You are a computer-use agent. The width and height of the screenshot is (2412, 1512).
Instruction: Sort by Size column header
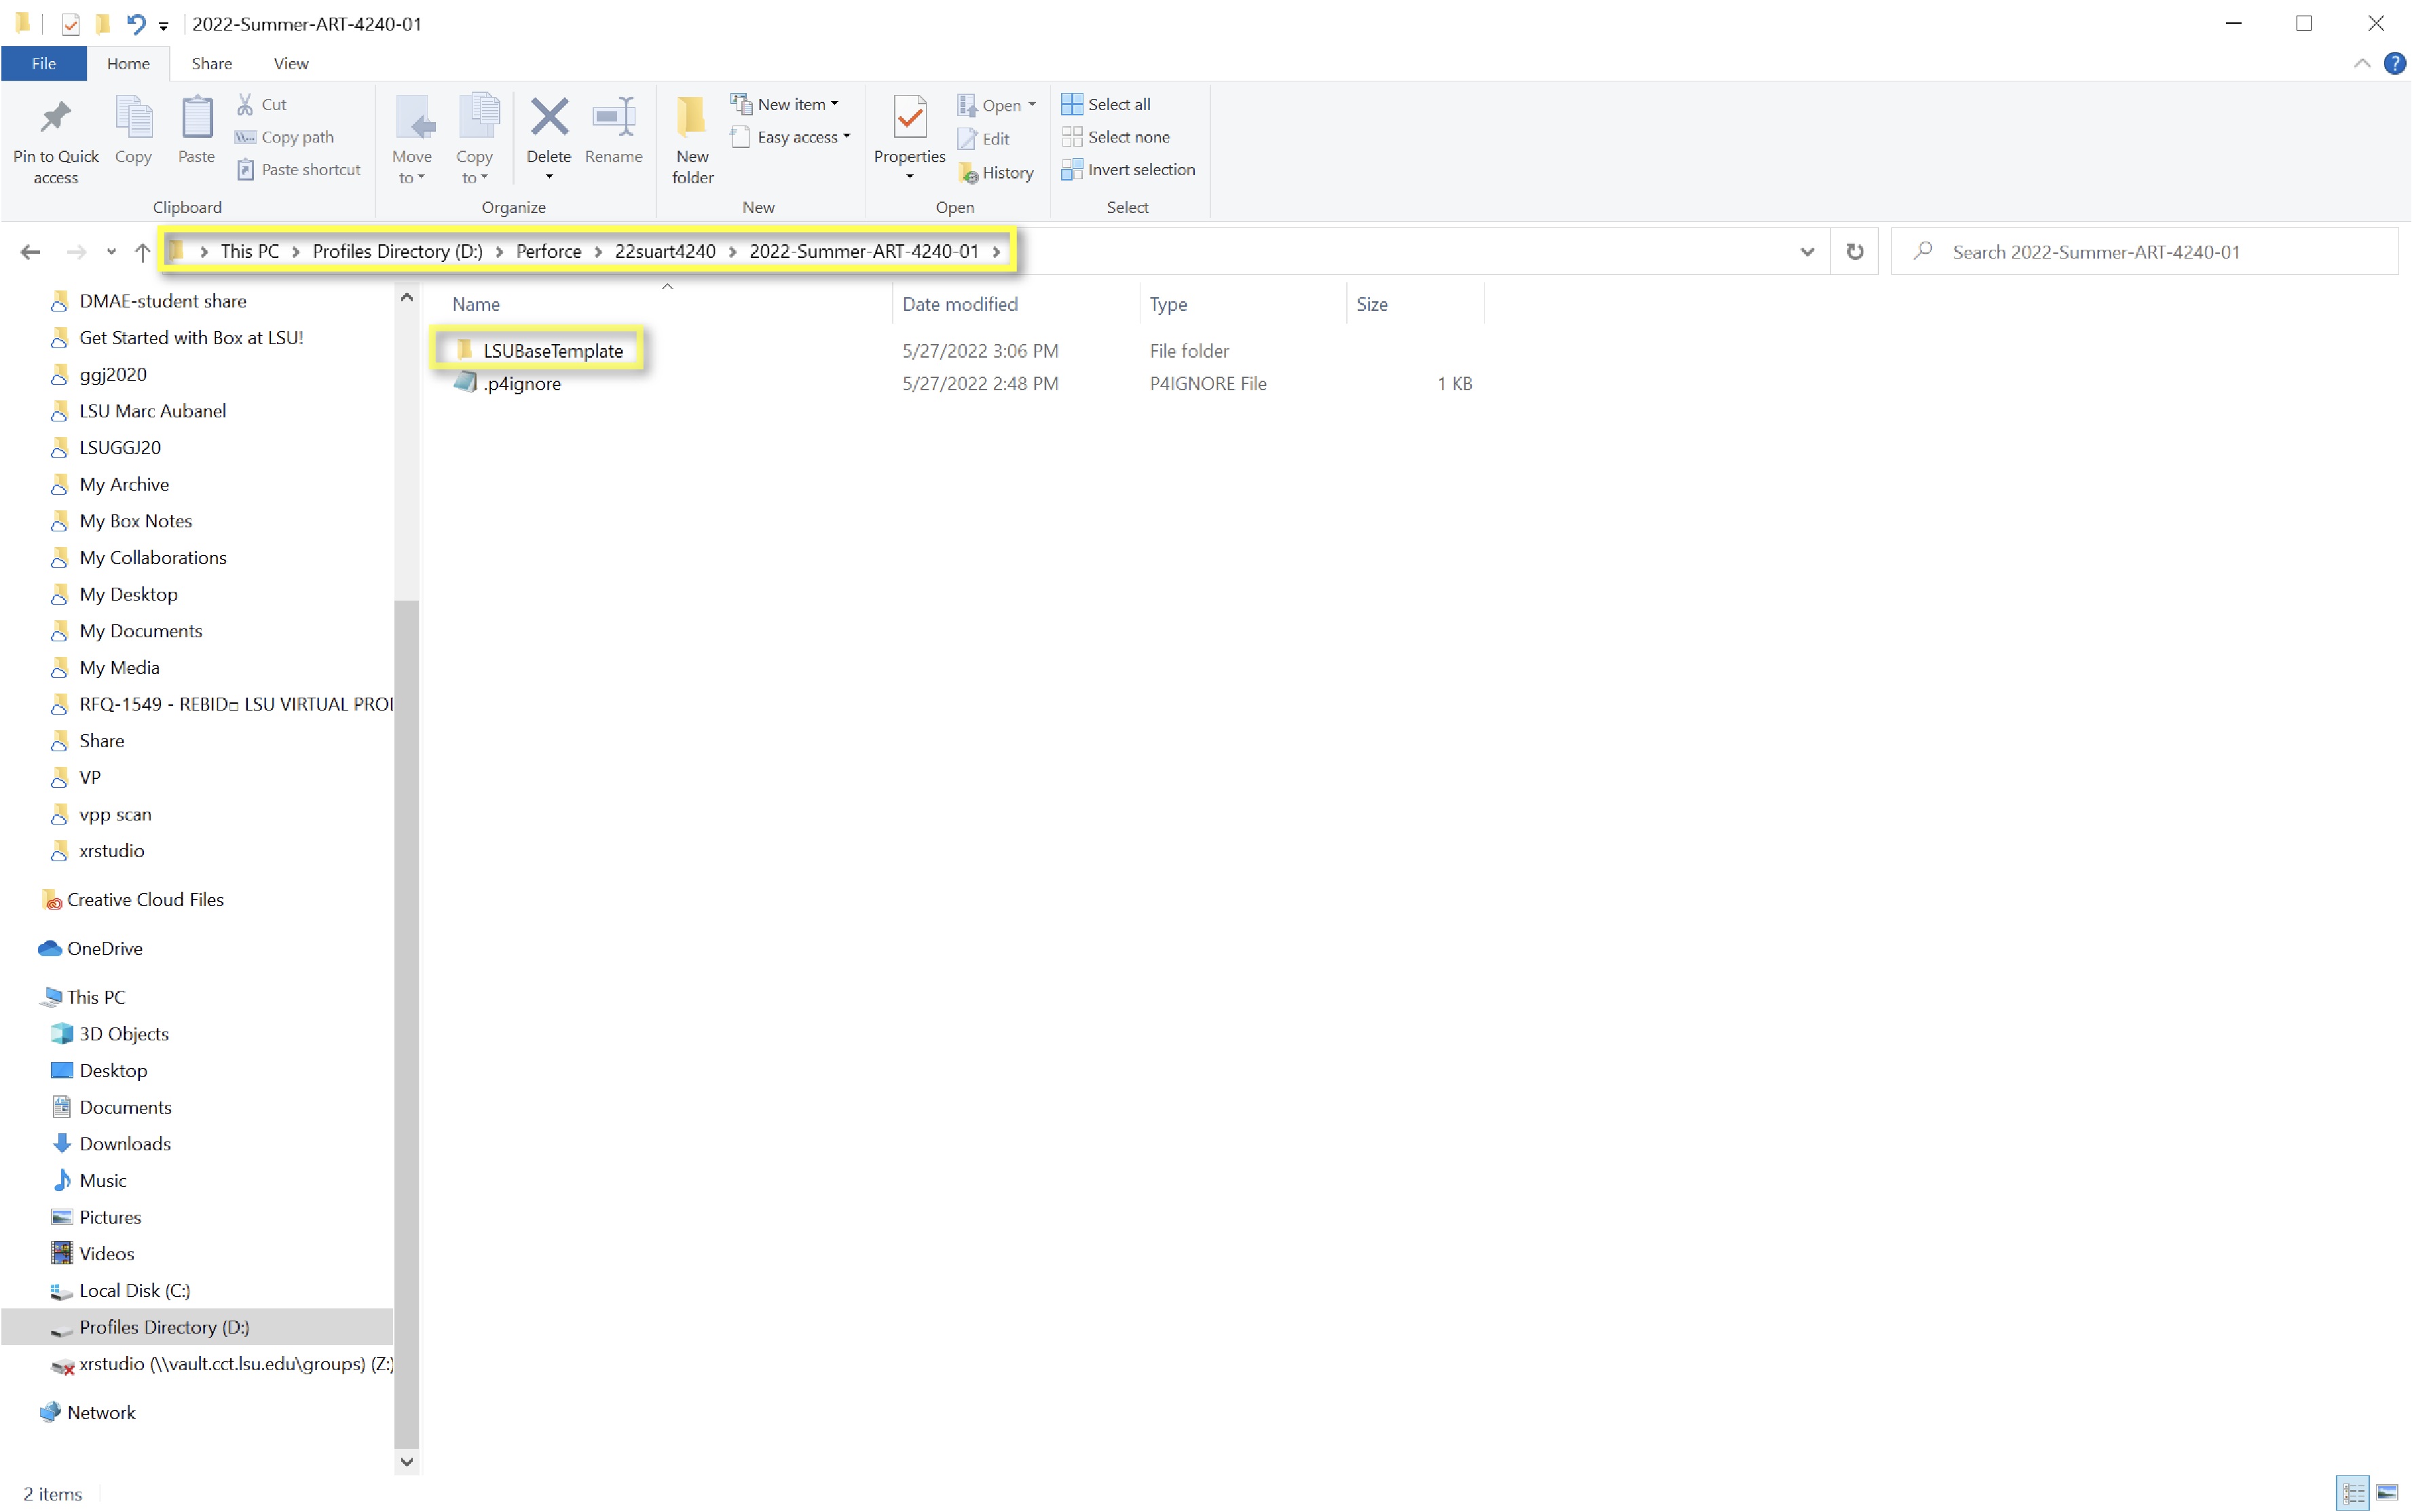click(1371, 304)
